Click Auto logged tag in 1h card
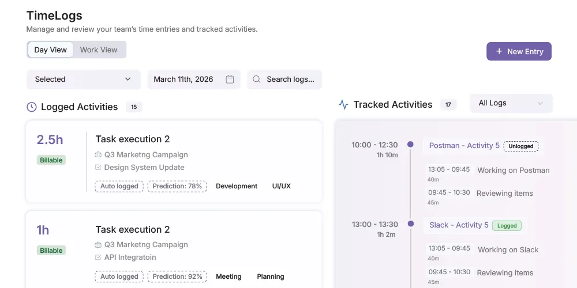This screenshot has width=577, height=288. [x=119, y=276]
